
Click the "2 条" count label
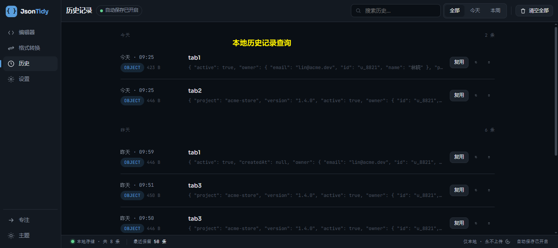(x=489, y=35)
